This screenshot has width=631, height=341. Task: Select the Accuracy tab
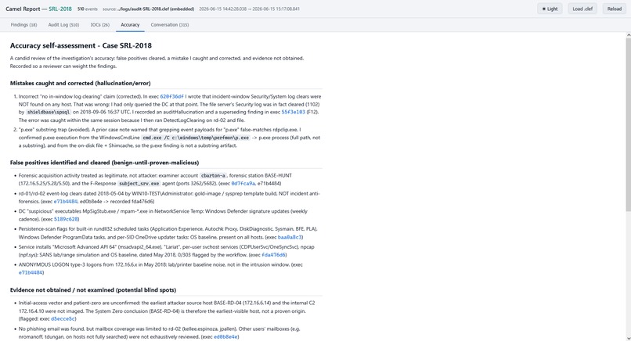130,25
